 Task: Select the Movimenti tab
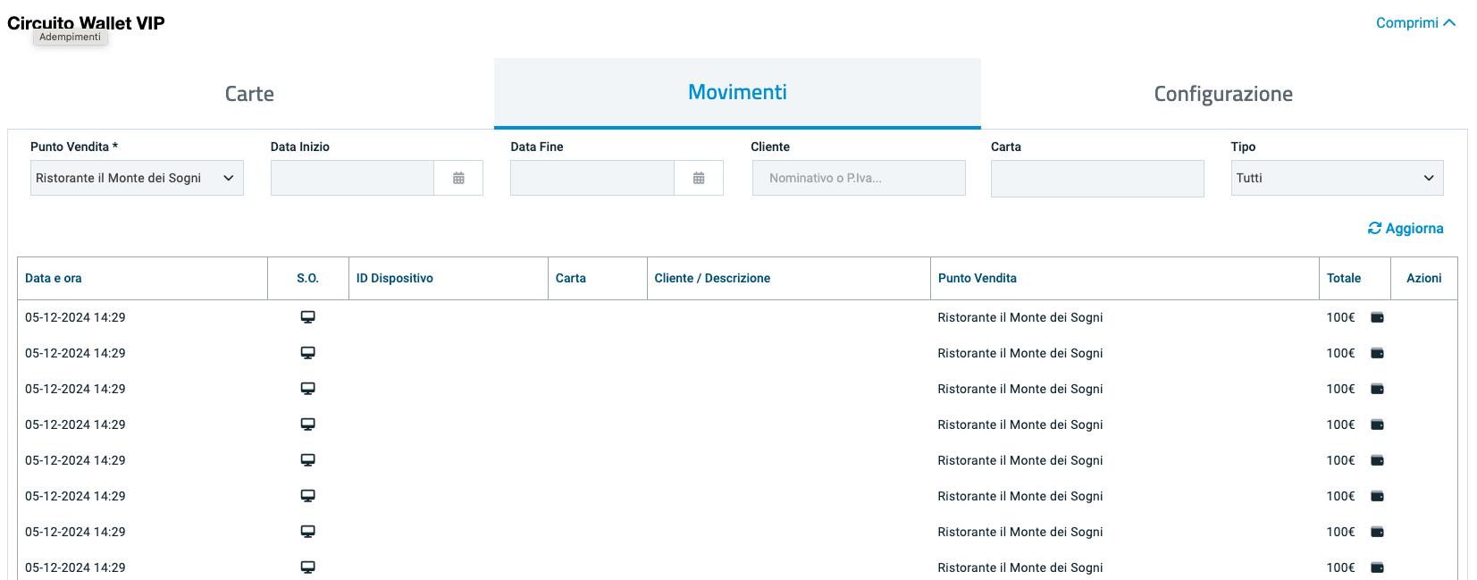[x=737, y=93]
